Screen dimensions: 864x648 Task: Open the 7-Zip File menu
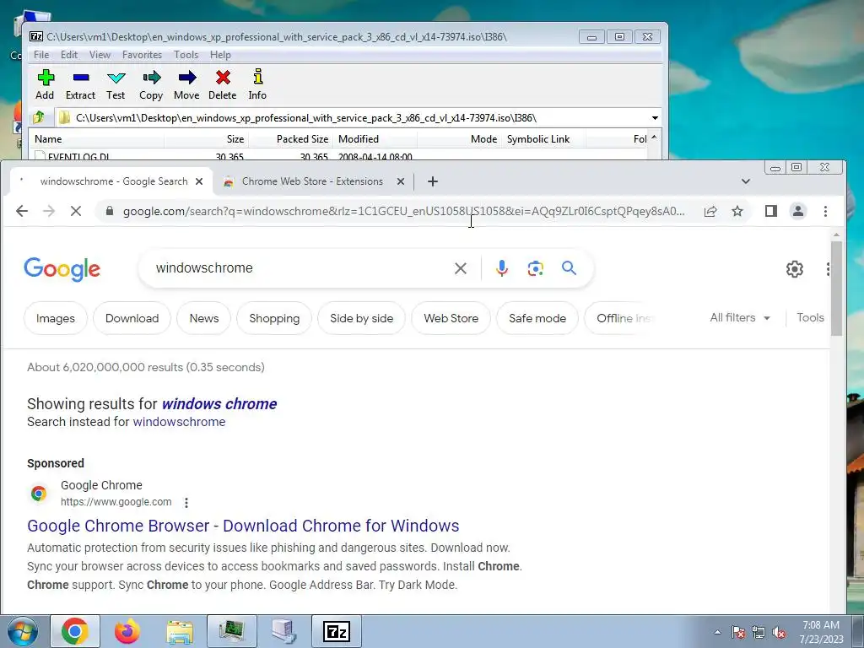41,55
